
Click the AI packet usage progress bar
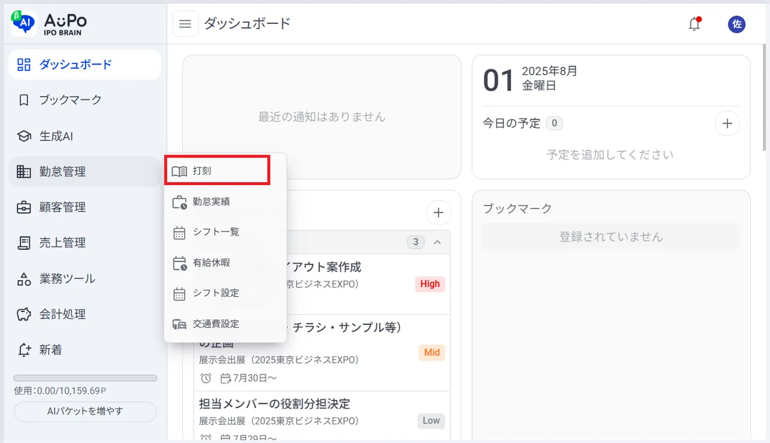coord(85,378)
